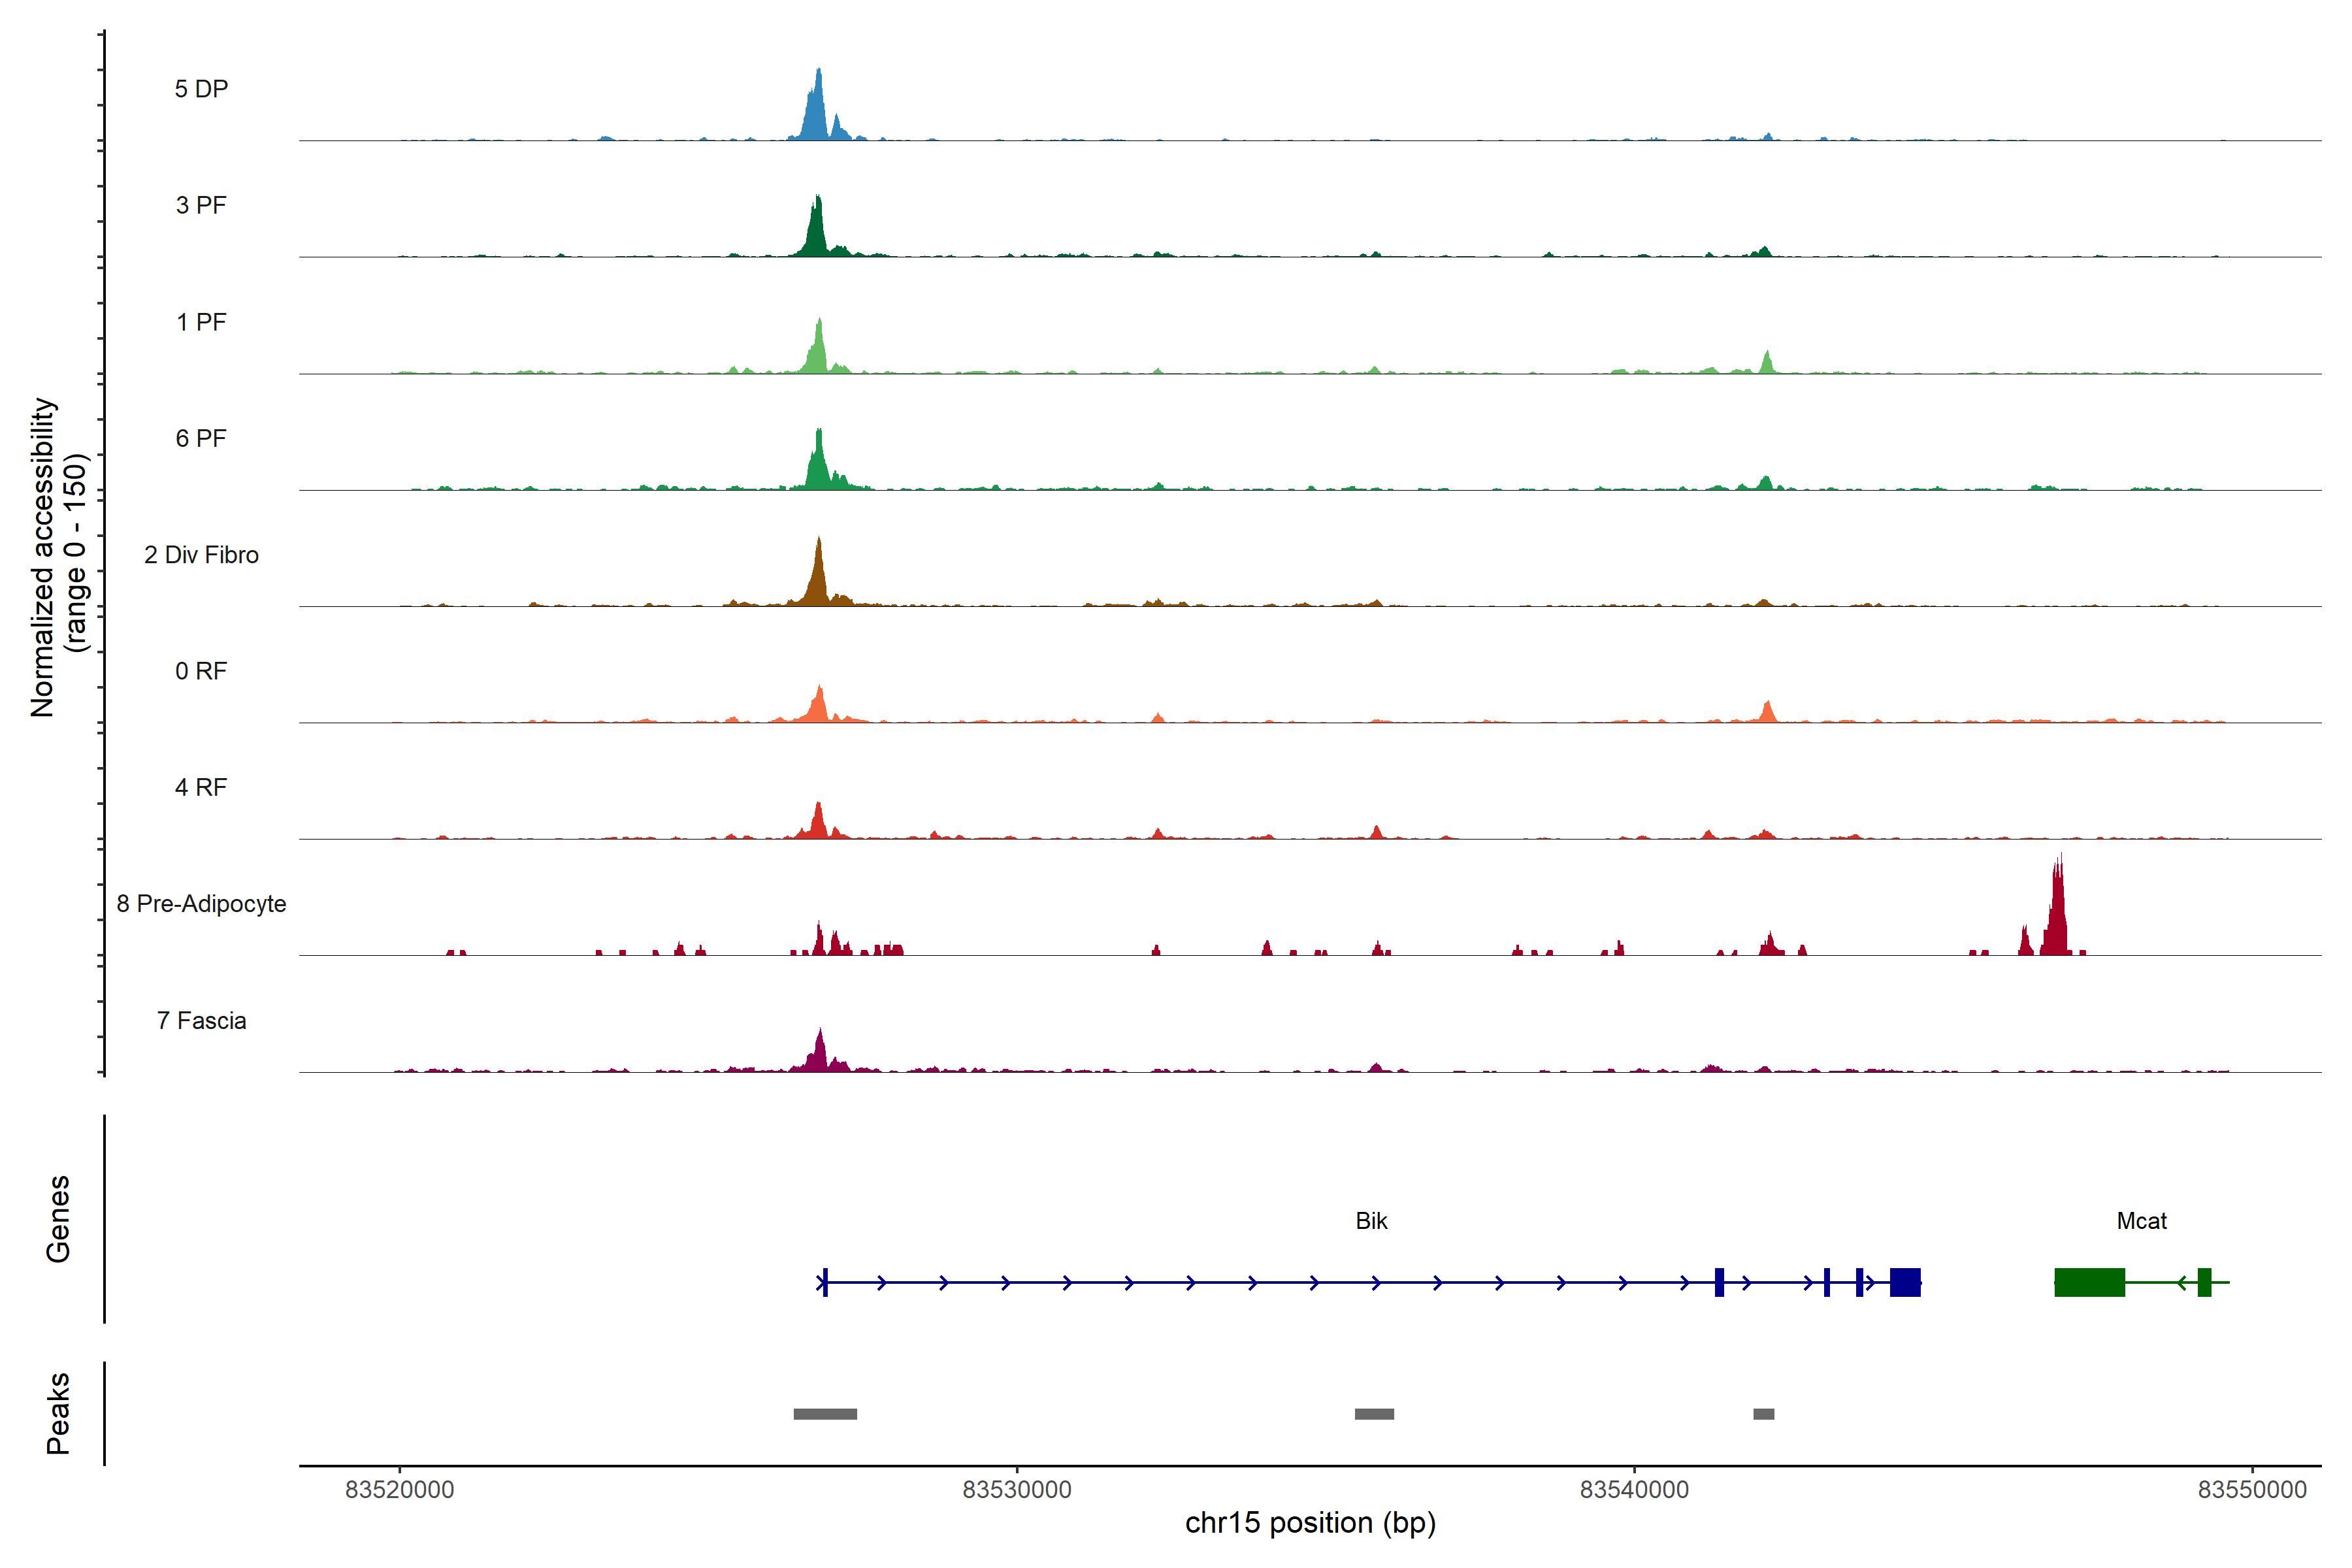
Task: Click the middle gray peak bar
Action: tap(1374, 1414)
